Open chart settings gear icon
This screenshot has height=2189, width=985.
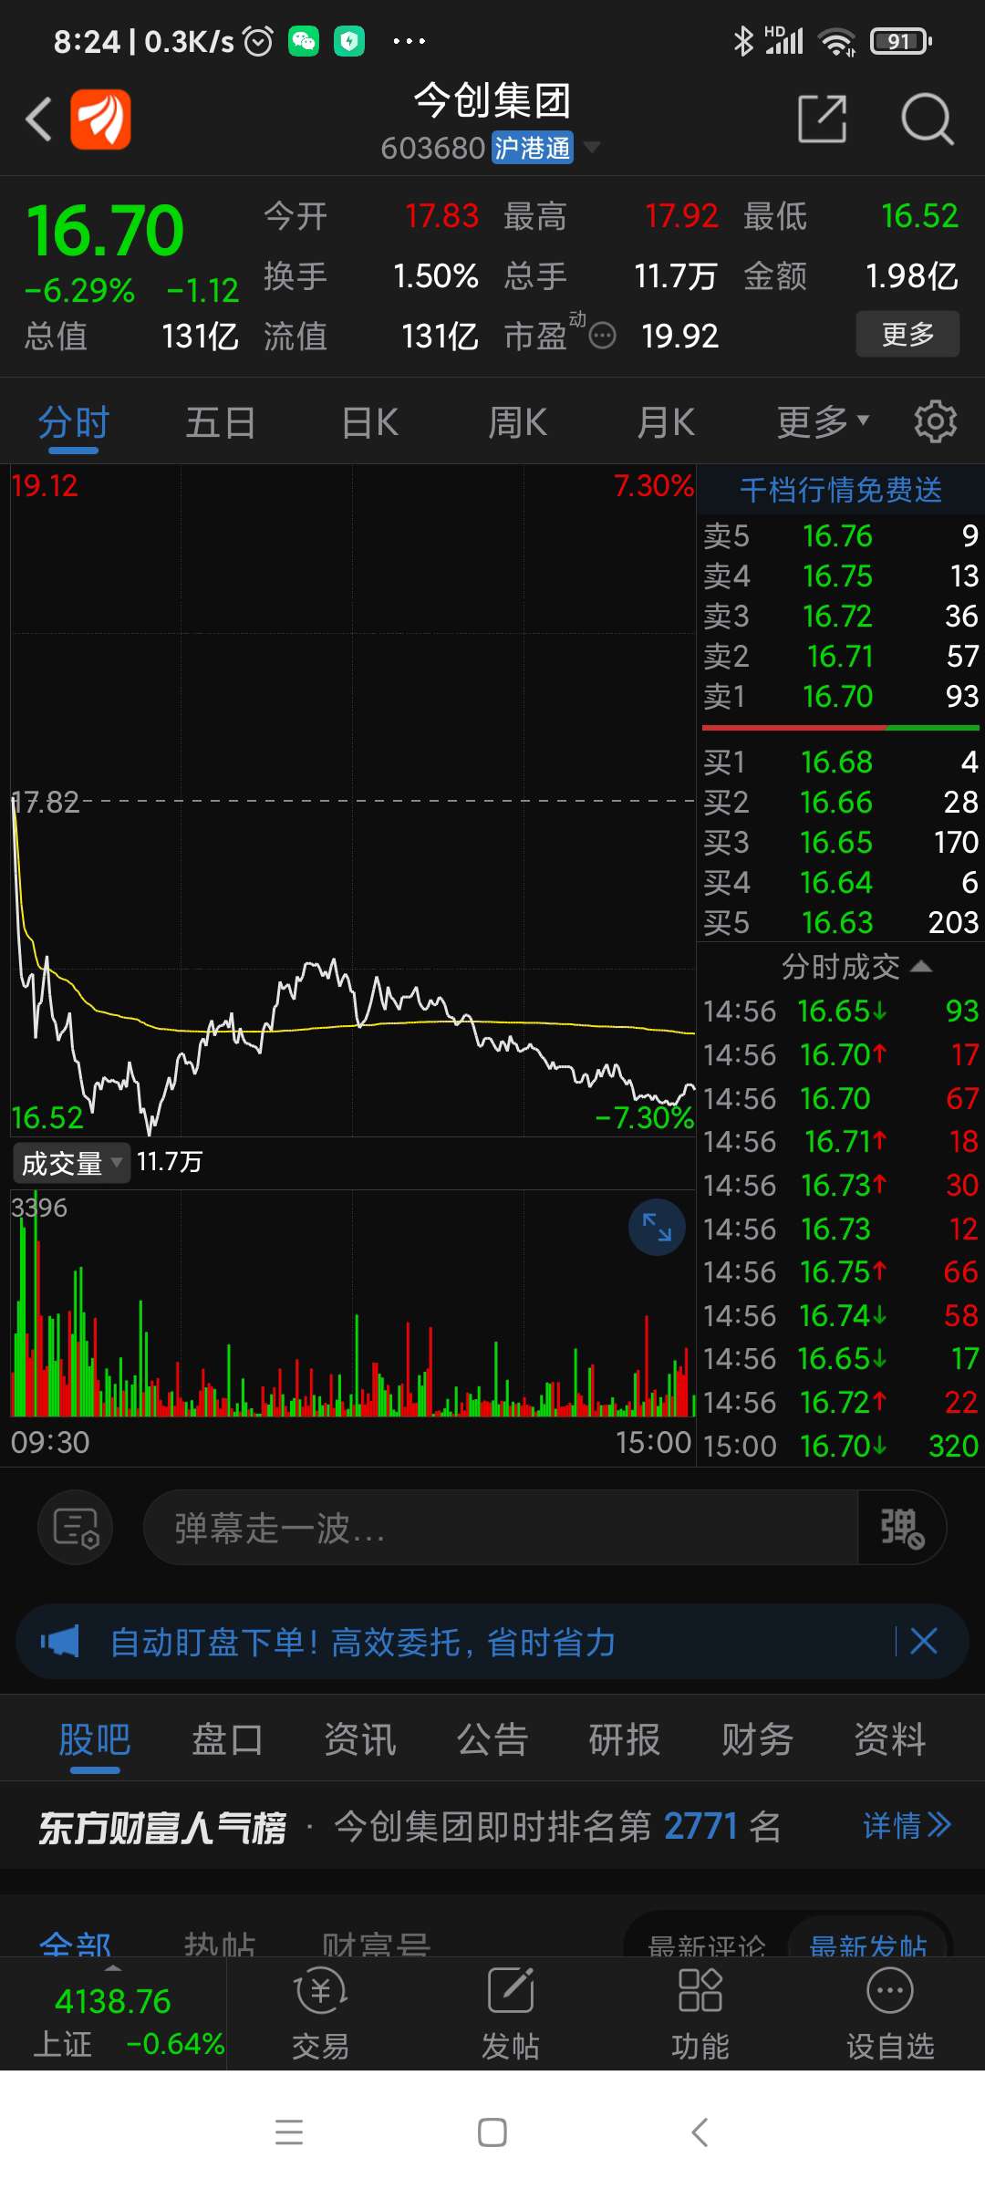coord(936,422)
